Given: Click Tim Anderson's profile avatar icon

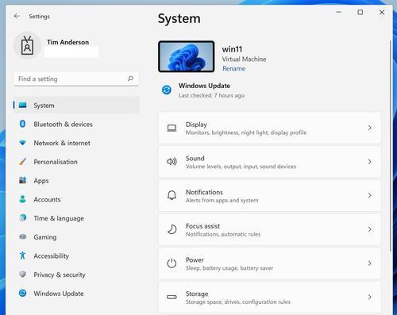Looking at the screenshot, I should pos(27,46).
